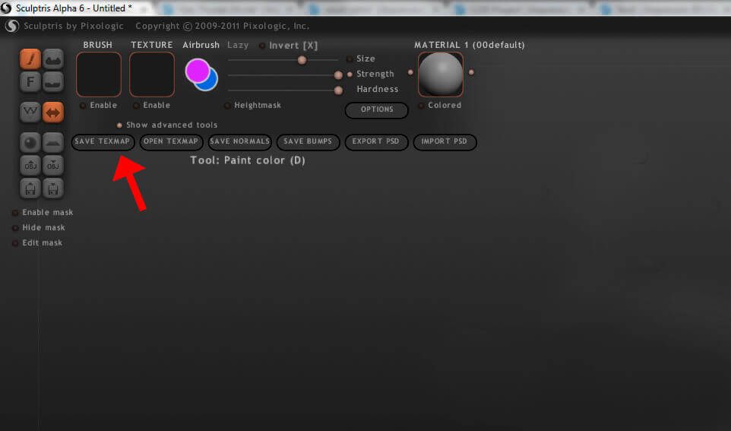Click the 'MATERIAL 1 (00default)' label
731x431 pixels.
pos(470,45)
